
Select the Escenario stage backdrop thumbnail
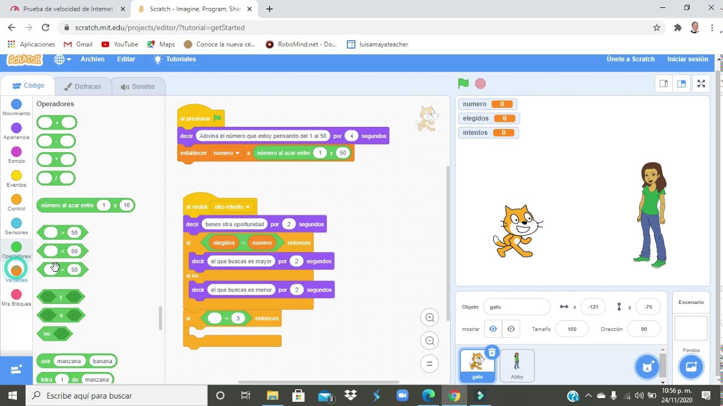691,328
